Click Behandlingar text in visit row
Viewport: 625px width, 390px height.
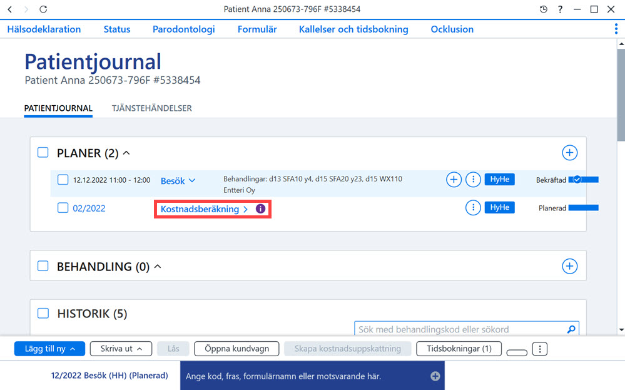point(313,178)
